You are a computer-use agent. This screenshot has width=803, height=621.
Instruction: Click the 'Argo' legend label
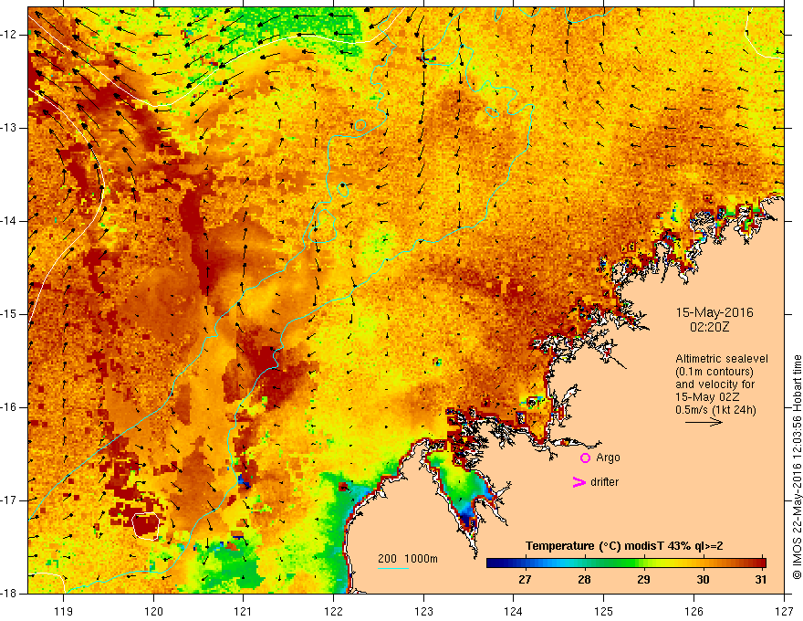tap(608, 458)
